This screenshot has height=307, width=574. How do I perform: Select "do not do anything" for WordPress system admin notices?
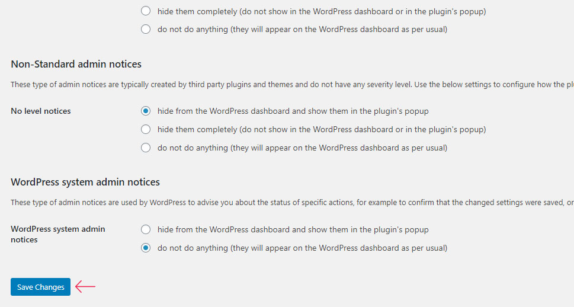click(x=146, y=248)
